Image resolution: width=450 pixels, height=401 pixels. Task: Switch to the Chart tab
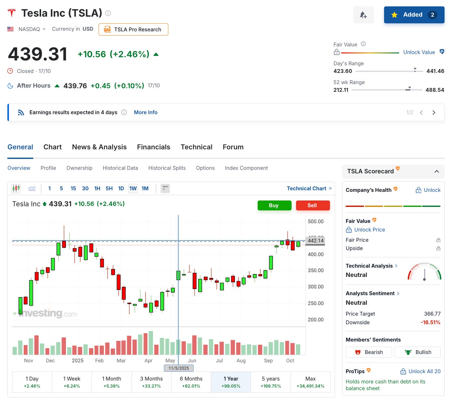pyautogui.click(x=52, y=147)
